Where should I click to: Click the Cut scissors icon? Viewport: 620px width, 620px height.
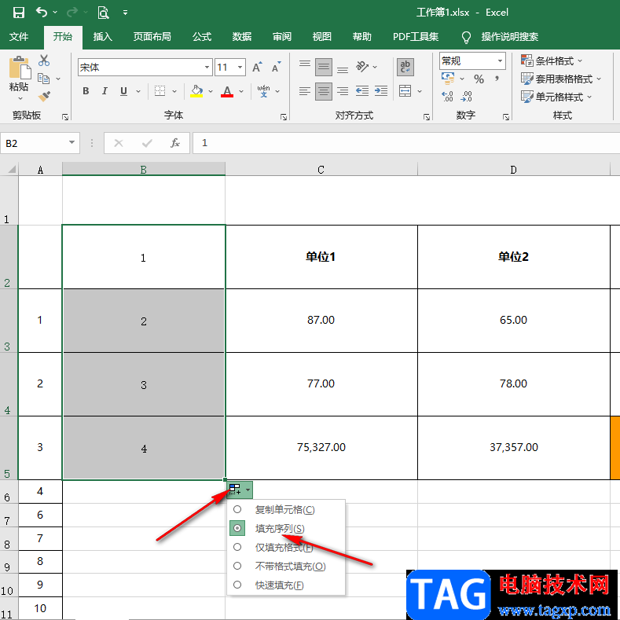(44, 61)
